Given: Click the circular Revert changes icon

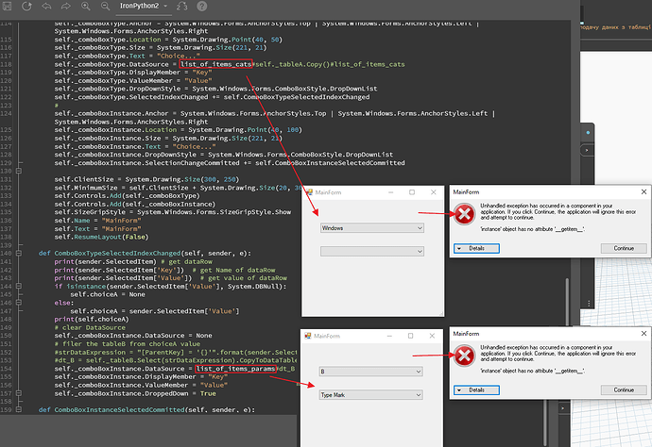Looking at the screenshot, I should pyautogui.click(x=26, y=7).
